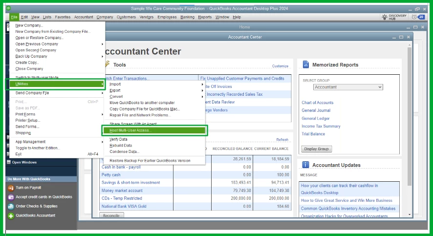Open the Accountant menu in menu bar

click(84, 17)
